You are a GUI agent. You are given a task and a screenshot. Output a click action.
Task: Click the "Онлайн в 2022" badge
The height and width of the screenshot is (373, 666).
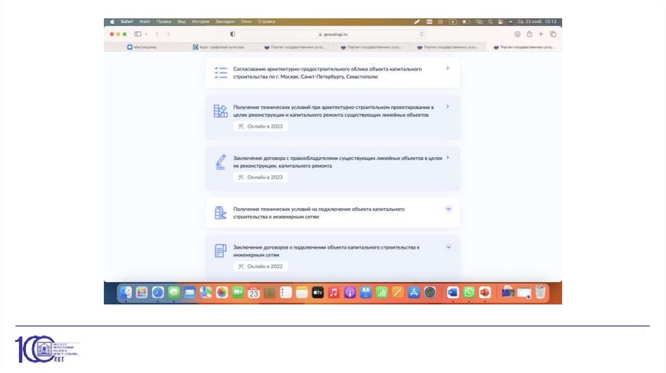(260, 266)
